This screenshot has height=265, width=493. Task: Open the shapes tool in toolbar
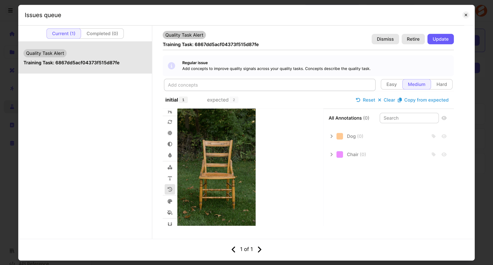point(170,167)
